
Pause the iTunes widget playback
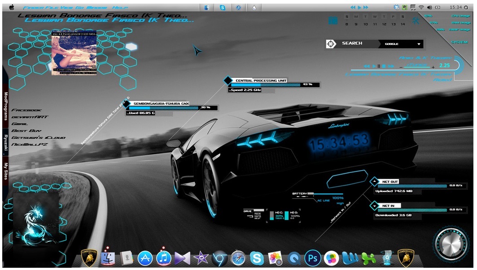pos(379,66)
